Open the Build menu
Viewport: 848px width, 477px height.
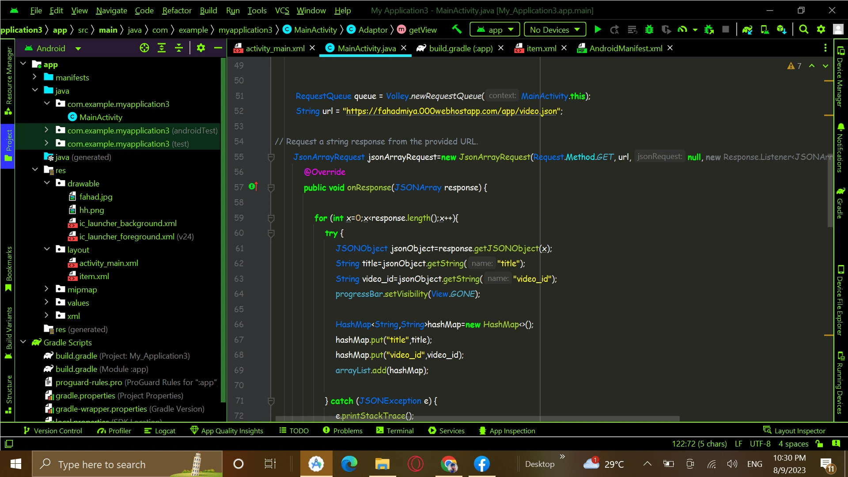tap(208, 10)
